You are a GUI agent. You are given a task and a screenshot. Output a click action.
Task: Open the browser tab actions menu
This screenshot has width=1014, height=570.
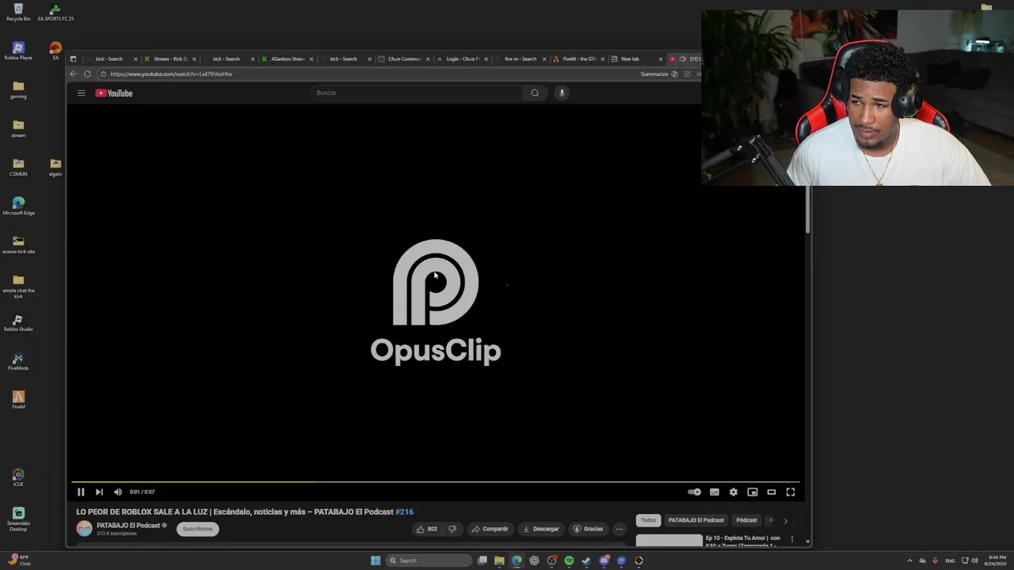(x=73, y=59)
